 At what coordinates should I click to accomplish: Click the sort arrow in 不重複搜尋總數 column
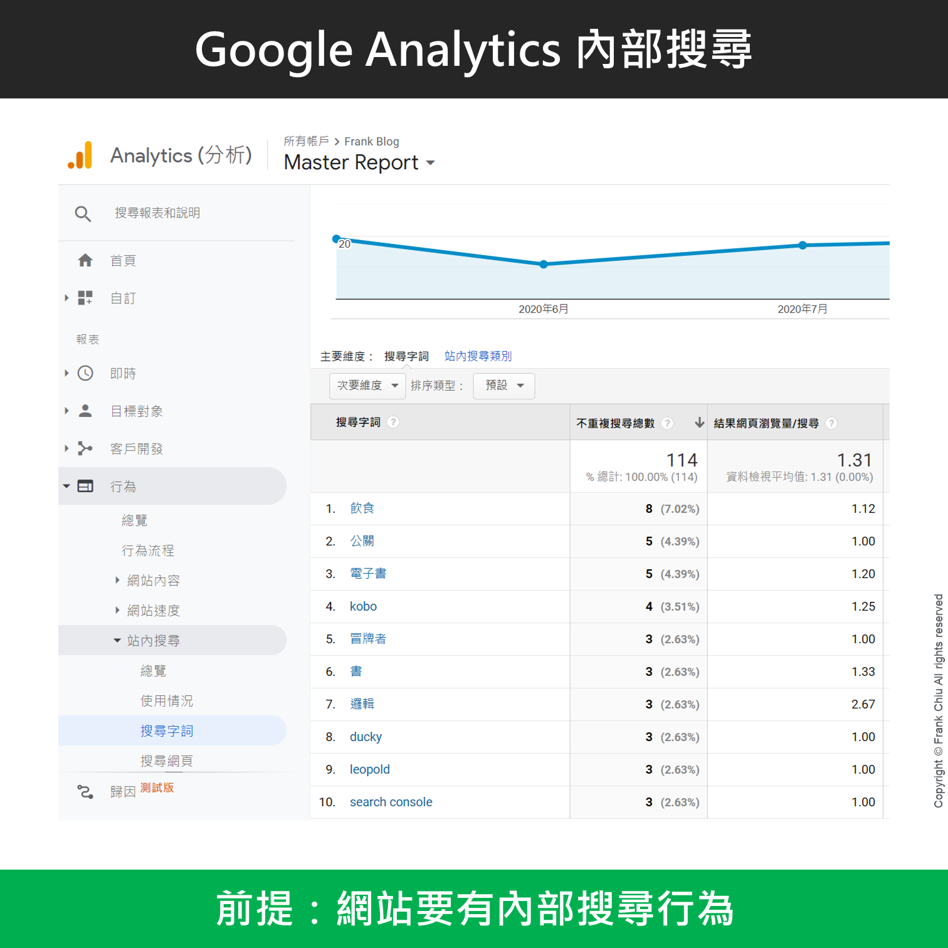699,423
